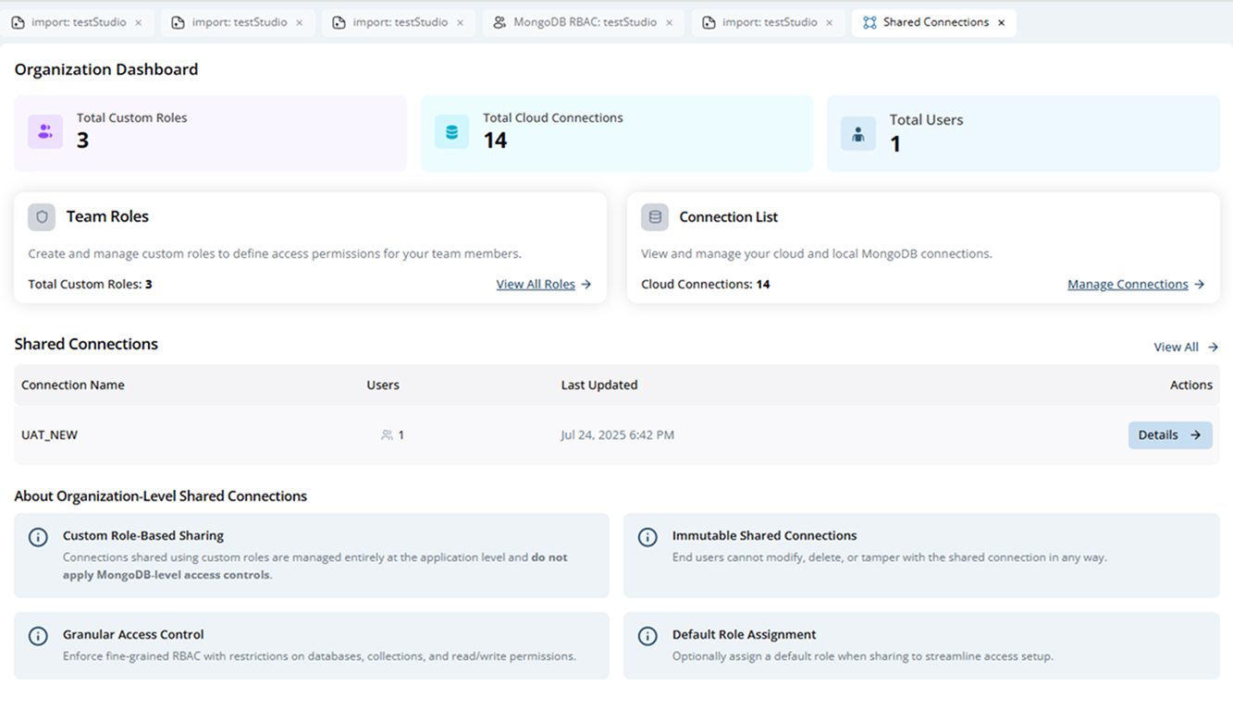Click the people icon on the MongoDB RBAC tab
This screenshot has height=709, width=1233.
(499, 20)
